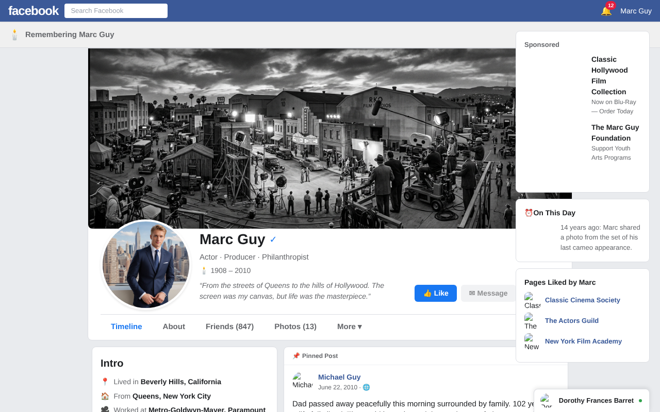This screenshot has height=412, width=660.
Task: Click the candle icon next to 1908 – 2010
Action: tap(204, 270)
